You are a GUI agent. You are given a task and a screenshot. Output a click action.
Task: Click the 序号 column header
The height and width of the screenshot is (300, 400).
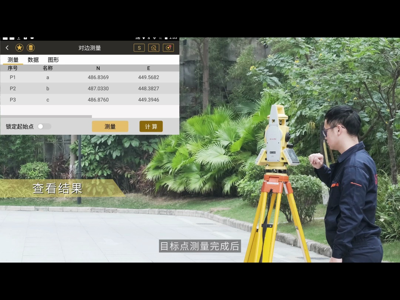coord(13,68)
